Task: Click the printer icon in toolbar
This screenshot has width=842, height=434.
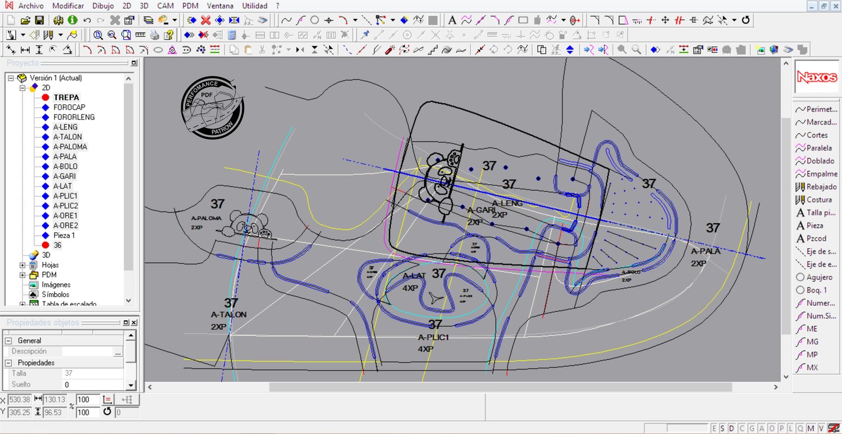Action: [154, 35]
